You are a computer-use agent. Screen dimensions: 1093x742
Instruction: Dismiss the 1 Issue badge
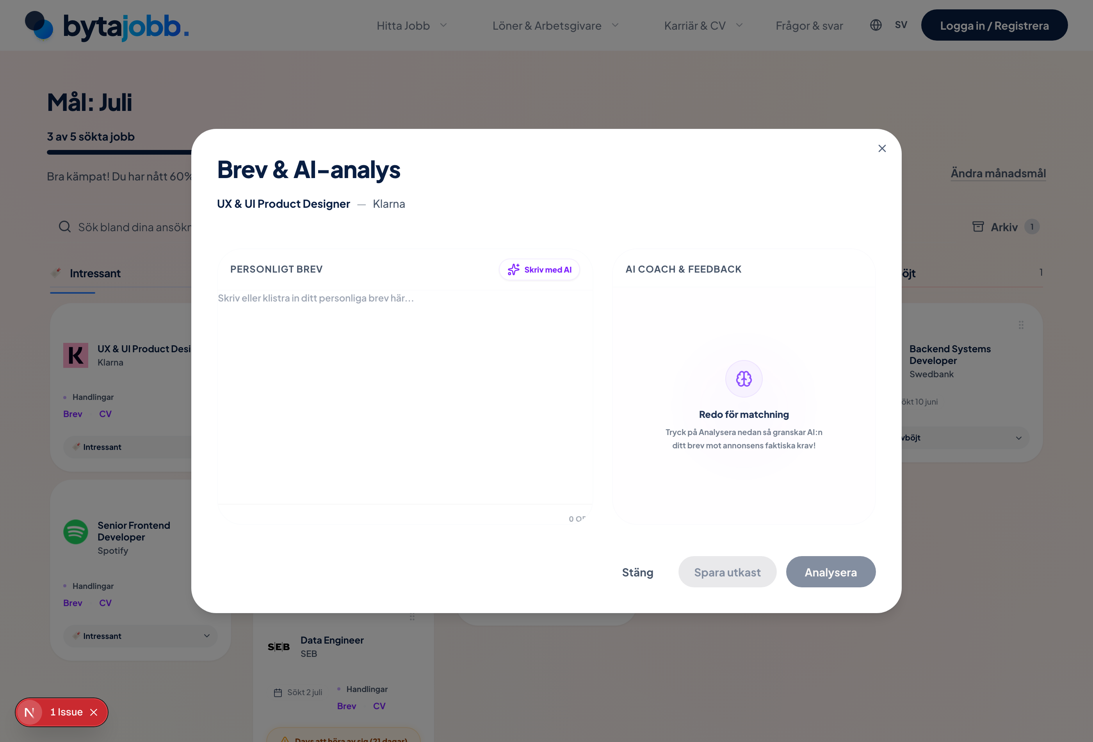tap(94, 712)
